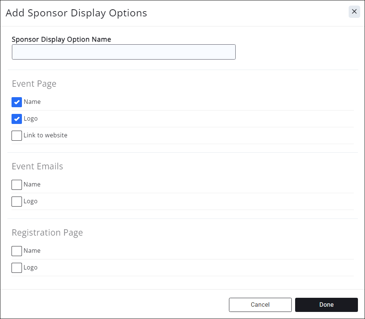Click the Sponsor Display Option Name field
Screen dimensions: 365x319
[x=123, y=52]
